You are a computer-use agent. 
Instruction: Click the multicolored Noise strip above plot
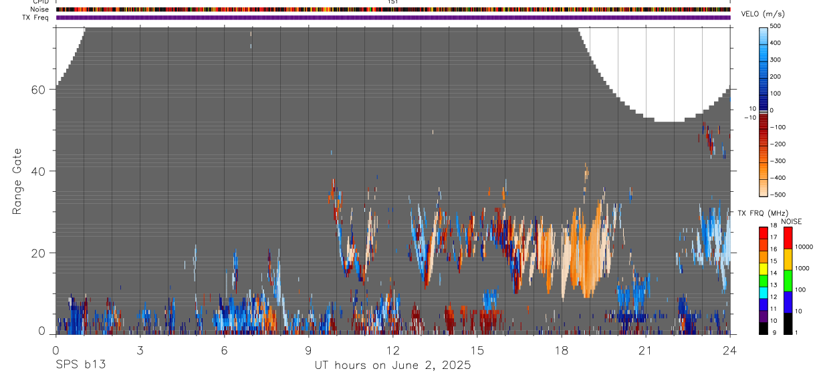(393, 9)
